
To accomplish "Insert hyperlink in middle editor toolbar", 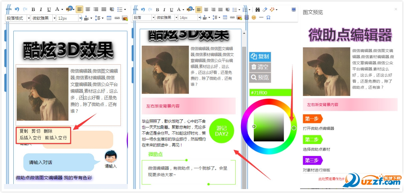I will pos(232,18).
